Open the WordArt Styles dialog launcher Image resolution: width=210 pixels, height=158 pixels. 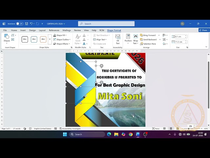[90, 47]
